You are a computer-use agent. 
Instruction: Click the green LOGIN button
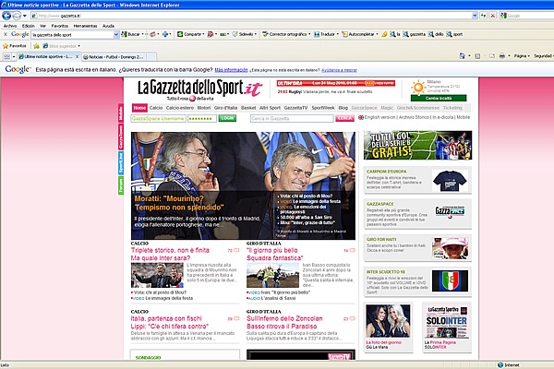[x=227, y=118]
